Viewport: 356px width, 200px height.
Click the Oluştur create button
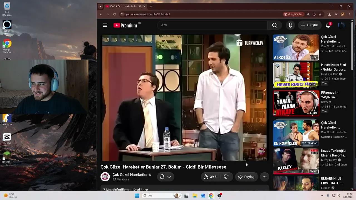click(x=310, y=25)
